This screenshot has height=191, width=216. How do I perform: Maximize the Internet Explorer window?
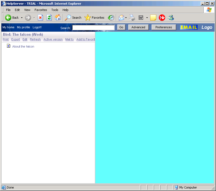(x=207, y=4)
